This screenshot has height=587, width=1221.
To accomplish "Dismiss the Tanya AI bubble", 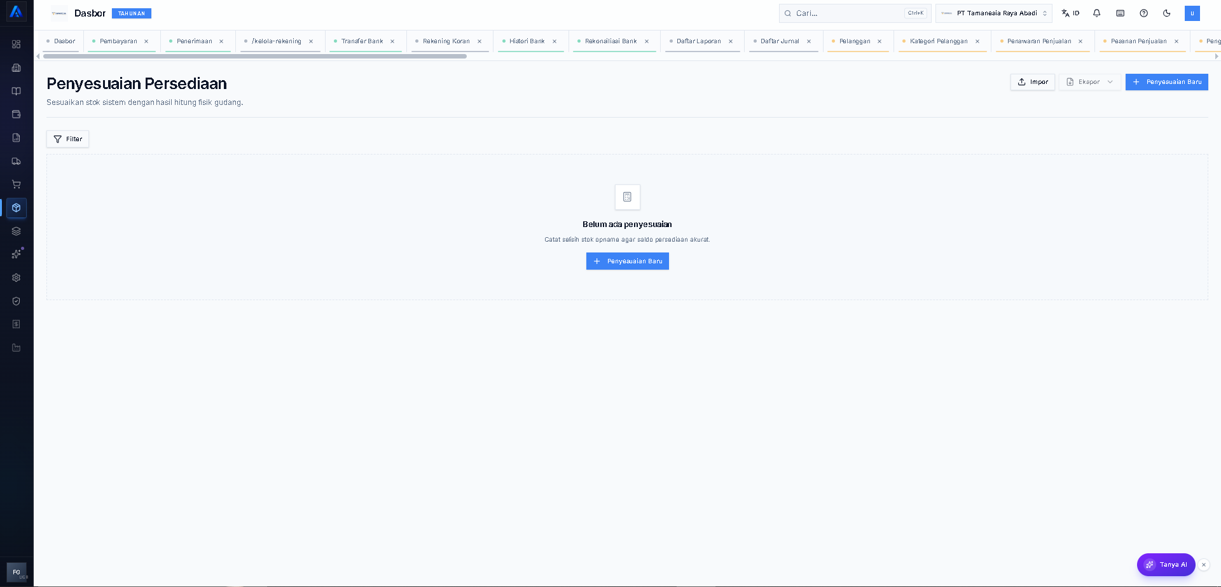I will click(x=1204, y=565).
